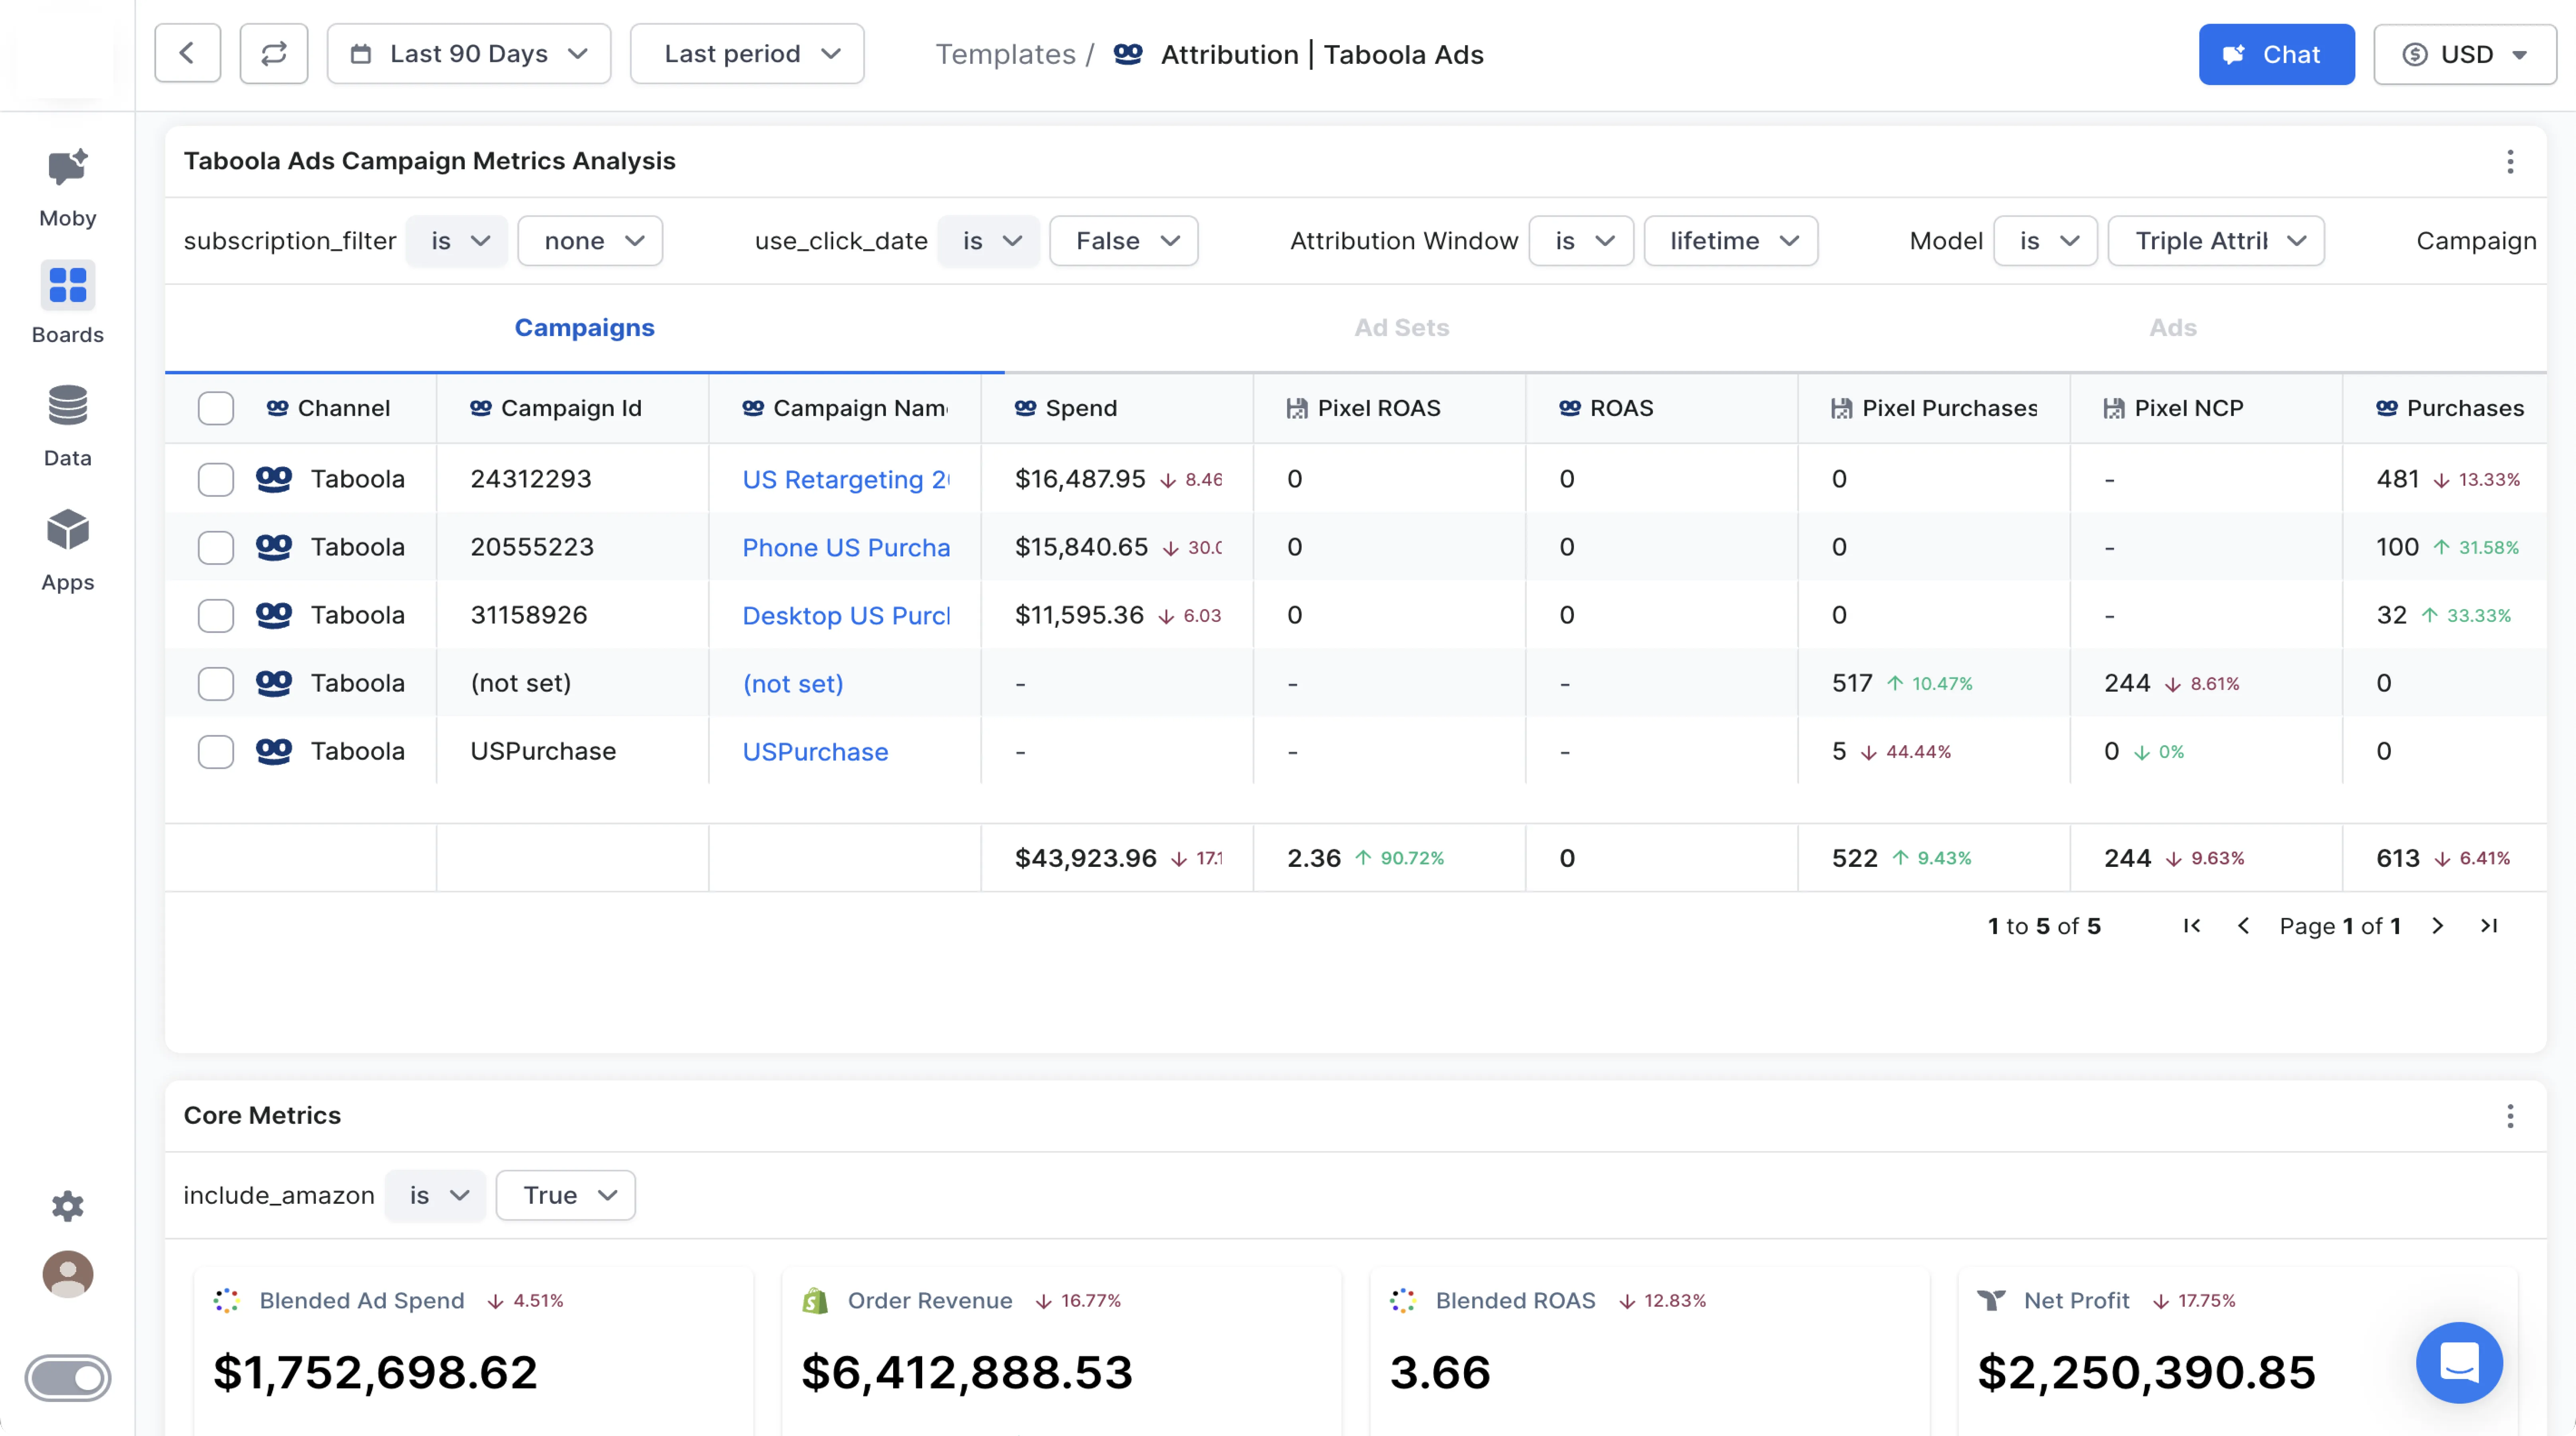Open the Apps cube icon

[67, 530]
